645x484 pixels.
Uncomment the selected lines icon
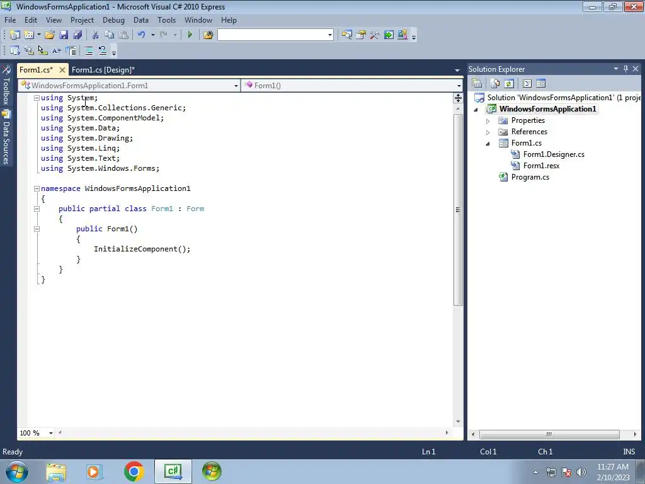click(x=103, y=50)
